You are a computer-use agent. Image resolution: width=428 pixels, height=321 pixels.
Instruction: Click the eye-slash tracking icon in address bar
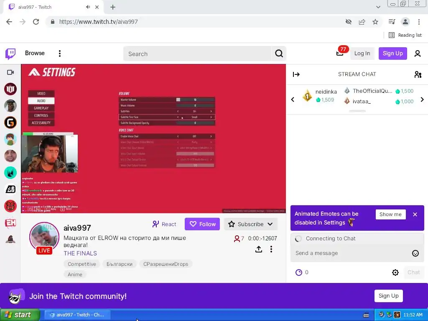click(348, 22)
